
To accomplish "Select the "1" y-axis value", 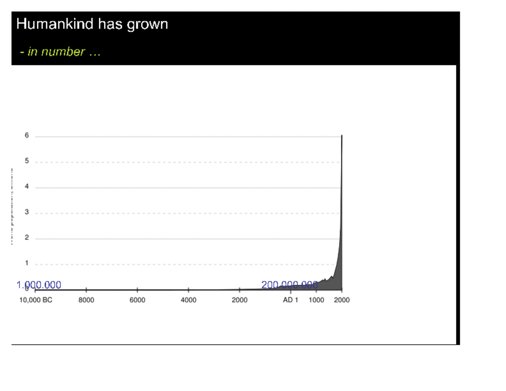I will 27,263.
